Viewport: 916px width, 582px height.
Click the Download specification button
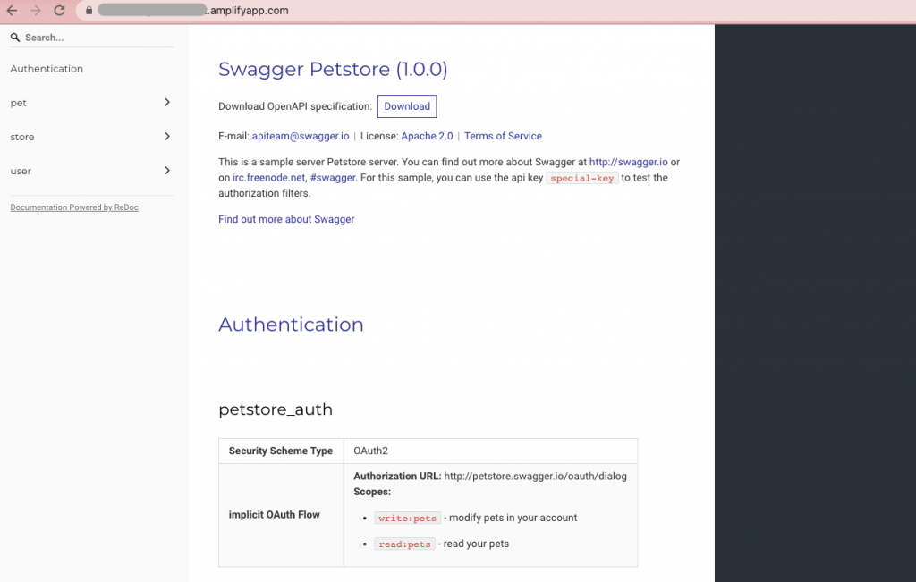pos(407,106)
